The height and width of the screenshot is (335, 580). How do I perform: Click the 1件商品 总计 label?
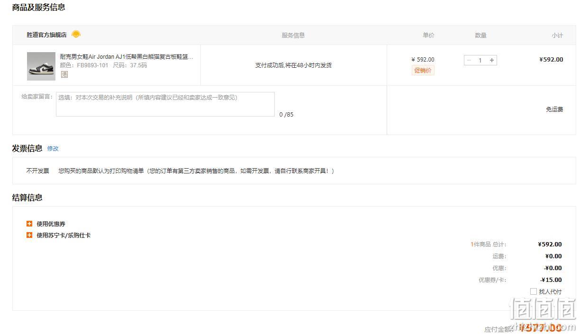point(489,244)
